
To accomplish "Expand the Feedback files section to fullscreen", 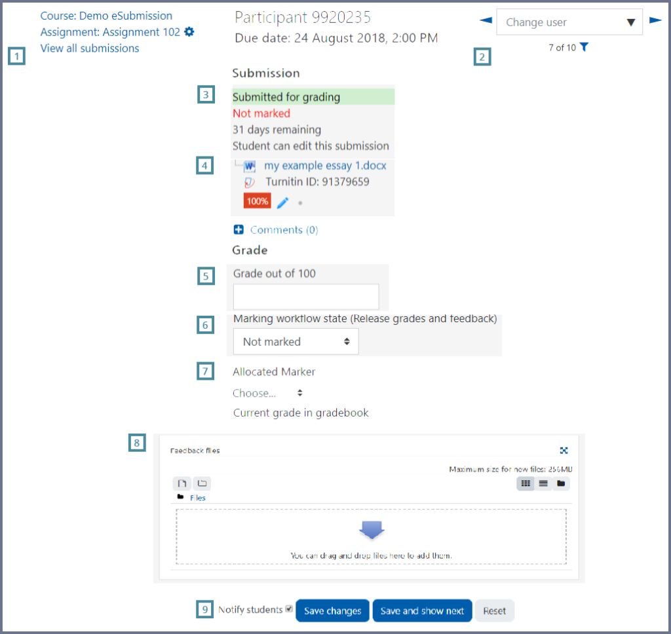I will 564,450.
